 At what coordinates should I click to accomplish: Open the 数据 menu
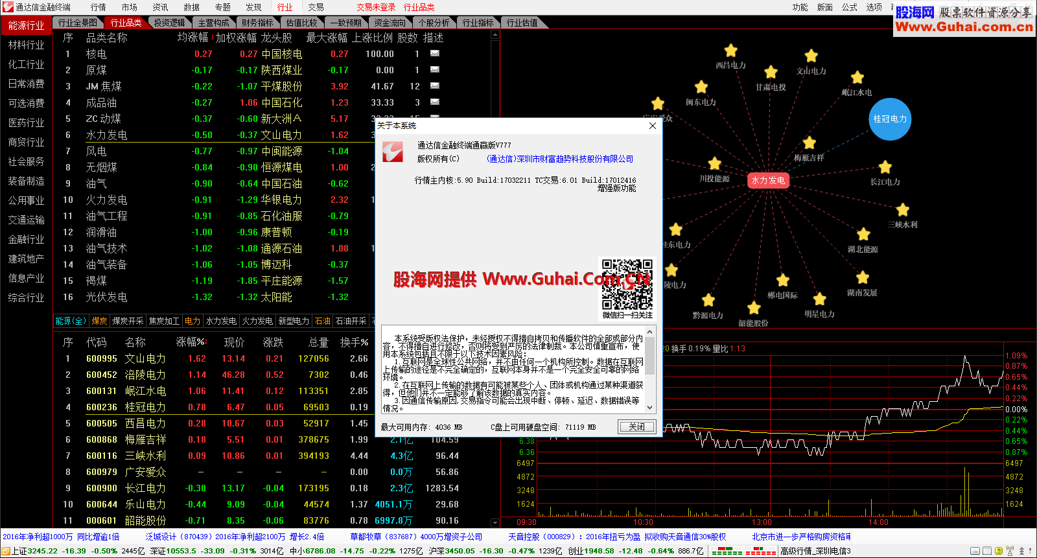(191, 7)
